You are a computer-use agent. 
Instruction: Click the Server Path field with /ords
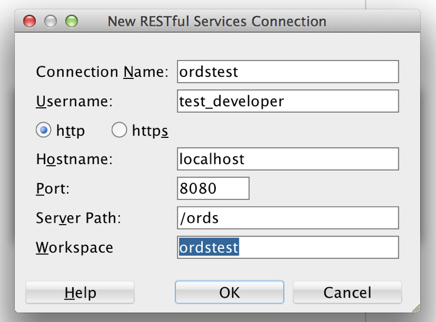coord(288,218)
